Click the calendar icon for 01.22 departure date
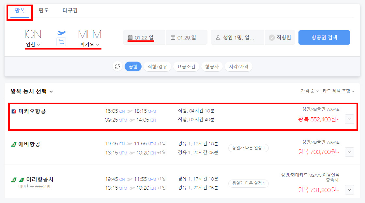This screenshot has width=365, height=203. (x=130, y=37)
